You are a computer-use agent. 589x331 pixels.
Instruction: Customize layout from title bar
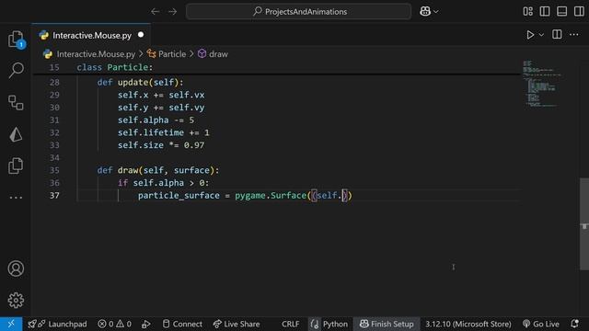527,12
